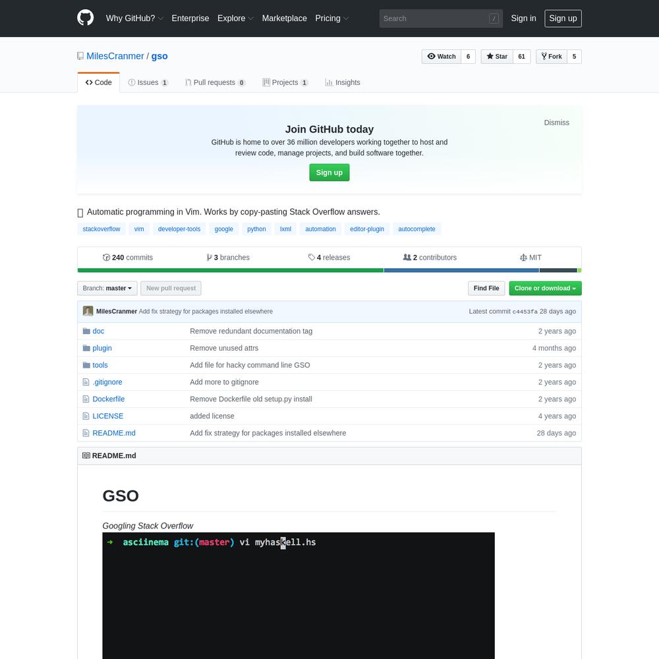659x659 pixels.
Task: View the 240 commits history
Action: tap(128, 258)
